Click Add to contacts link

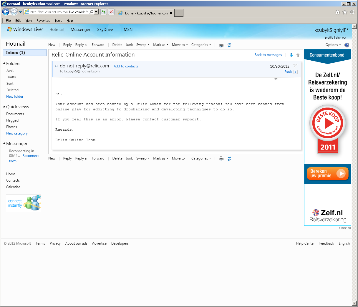pos(126,66)
